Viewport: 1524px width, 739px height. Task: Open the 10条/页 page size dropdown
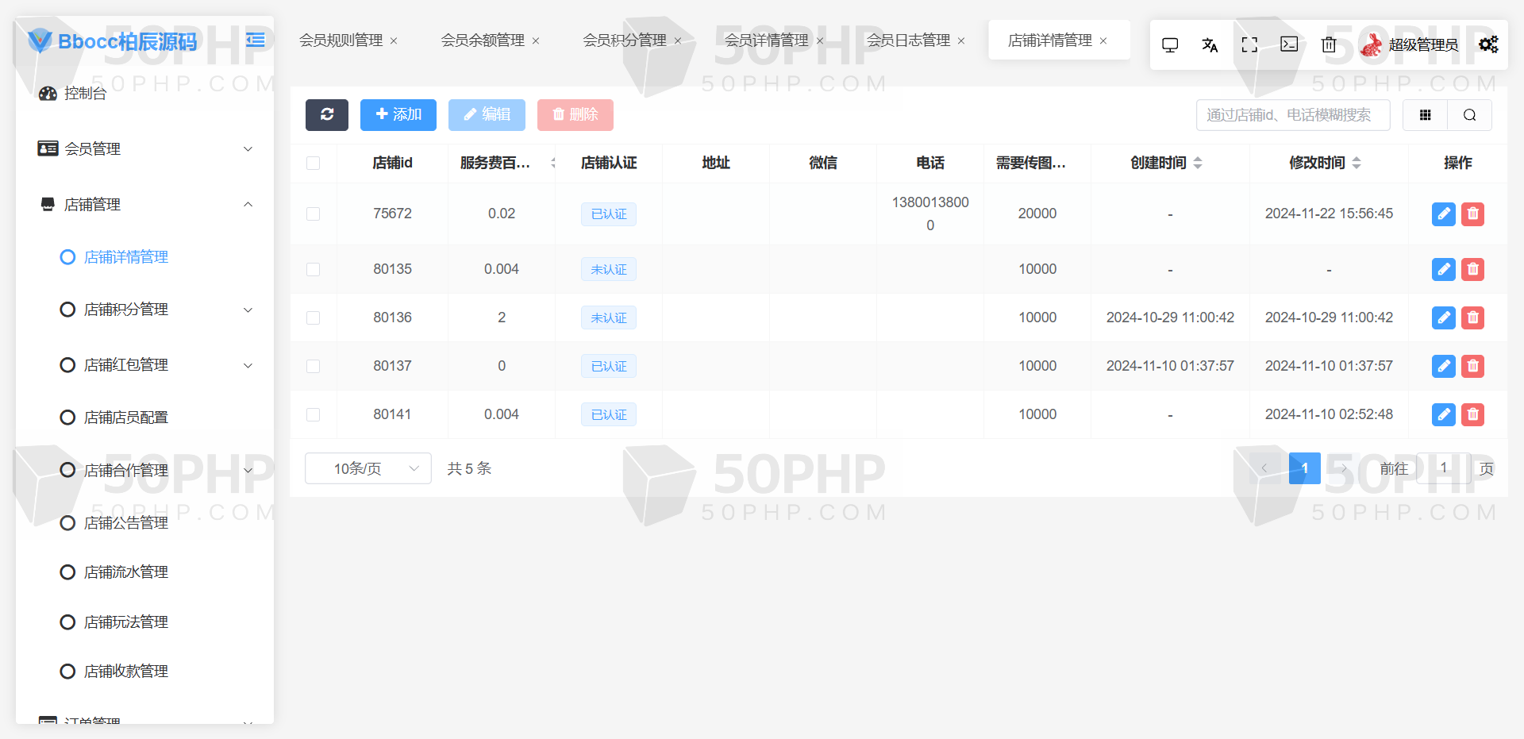click(x=368, y=468)
